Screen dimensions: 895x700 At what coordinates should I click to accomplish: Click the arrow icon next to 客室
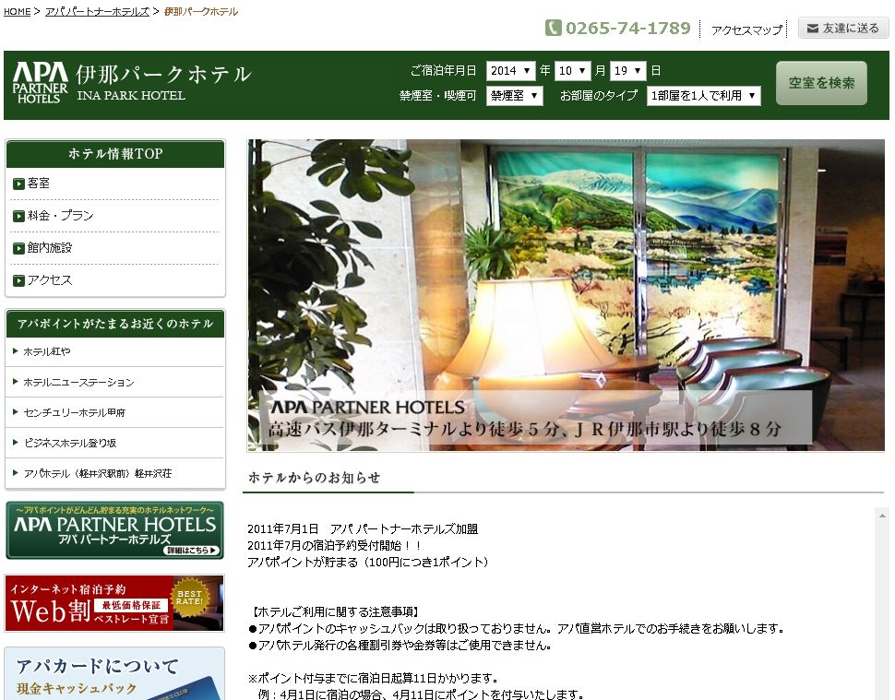click(18, 184)
